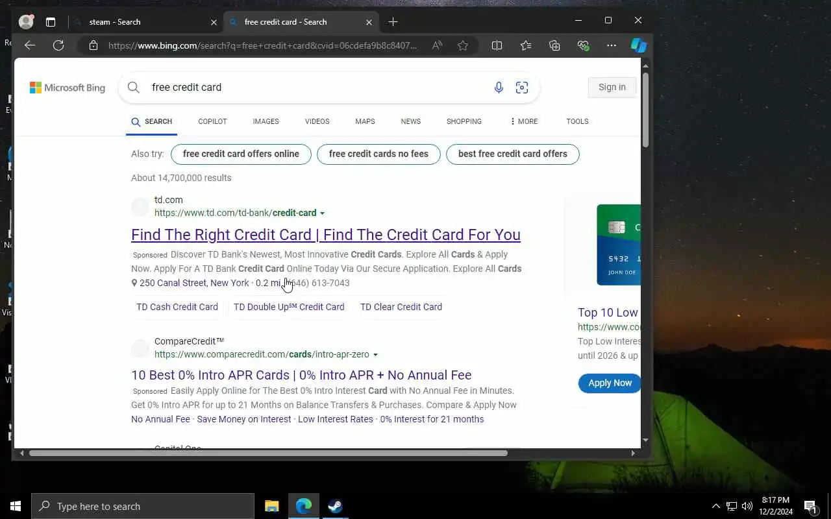Open '0% Interest for 21 months' sitelink
Image resolution: width=831 pixels, height=519 pixels.
[432, 419]
